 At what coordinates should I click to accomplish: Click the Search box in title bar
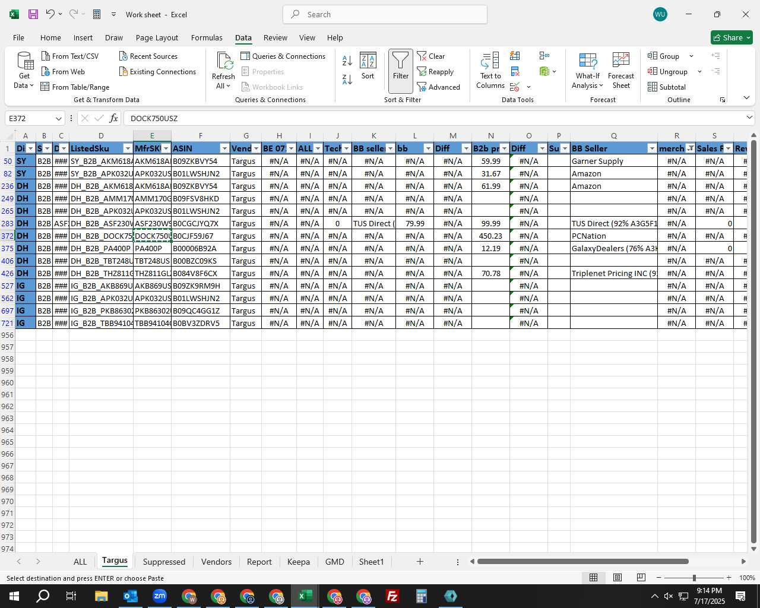(x=385, y=14)
